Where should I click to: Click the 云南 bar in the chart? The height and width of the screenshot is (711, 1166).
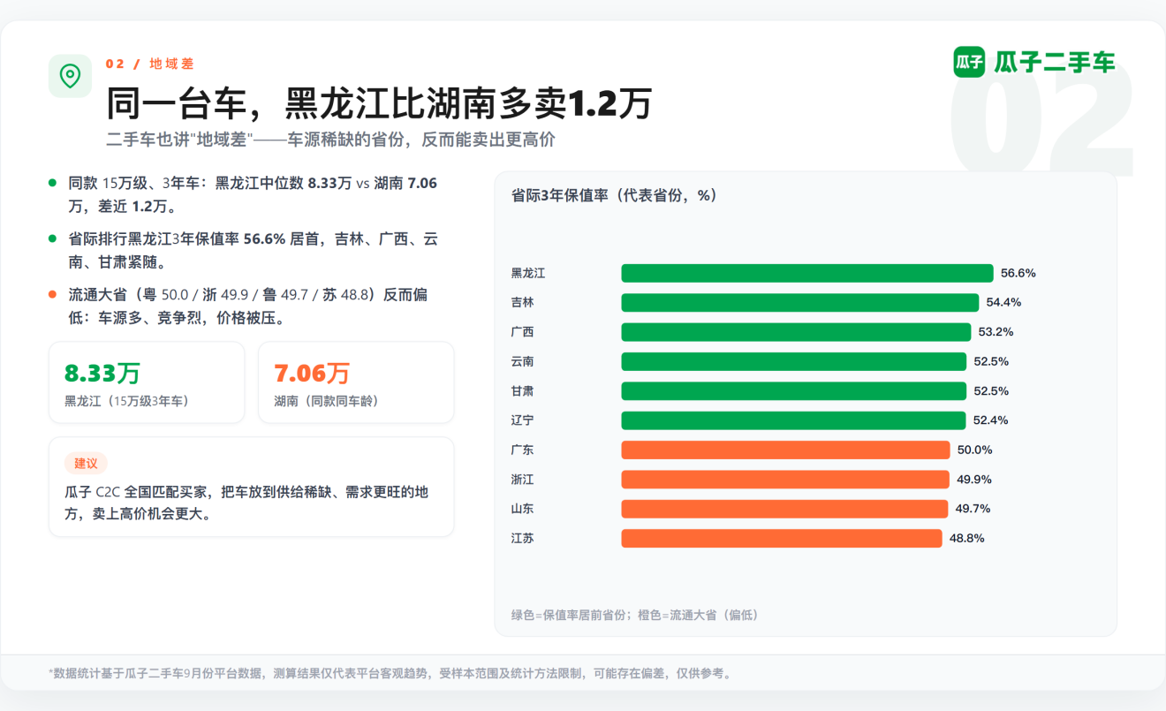tap(794, 361)
